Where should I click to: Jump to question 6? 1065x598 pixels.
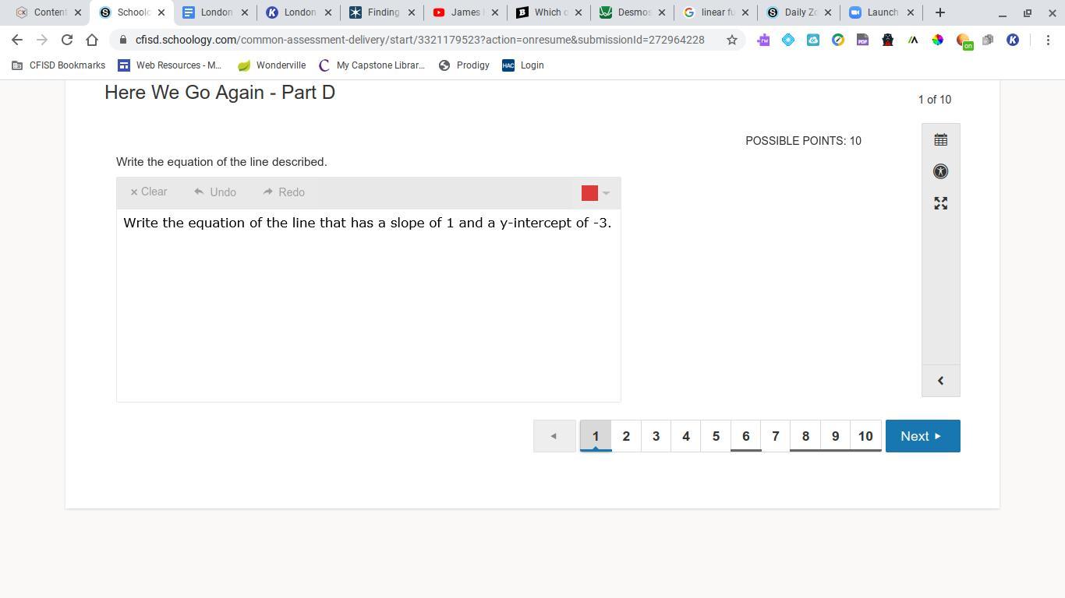pos(745,436)
